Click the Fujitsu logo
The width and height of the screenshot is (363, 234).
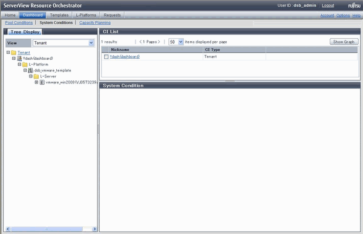point(355,5)
